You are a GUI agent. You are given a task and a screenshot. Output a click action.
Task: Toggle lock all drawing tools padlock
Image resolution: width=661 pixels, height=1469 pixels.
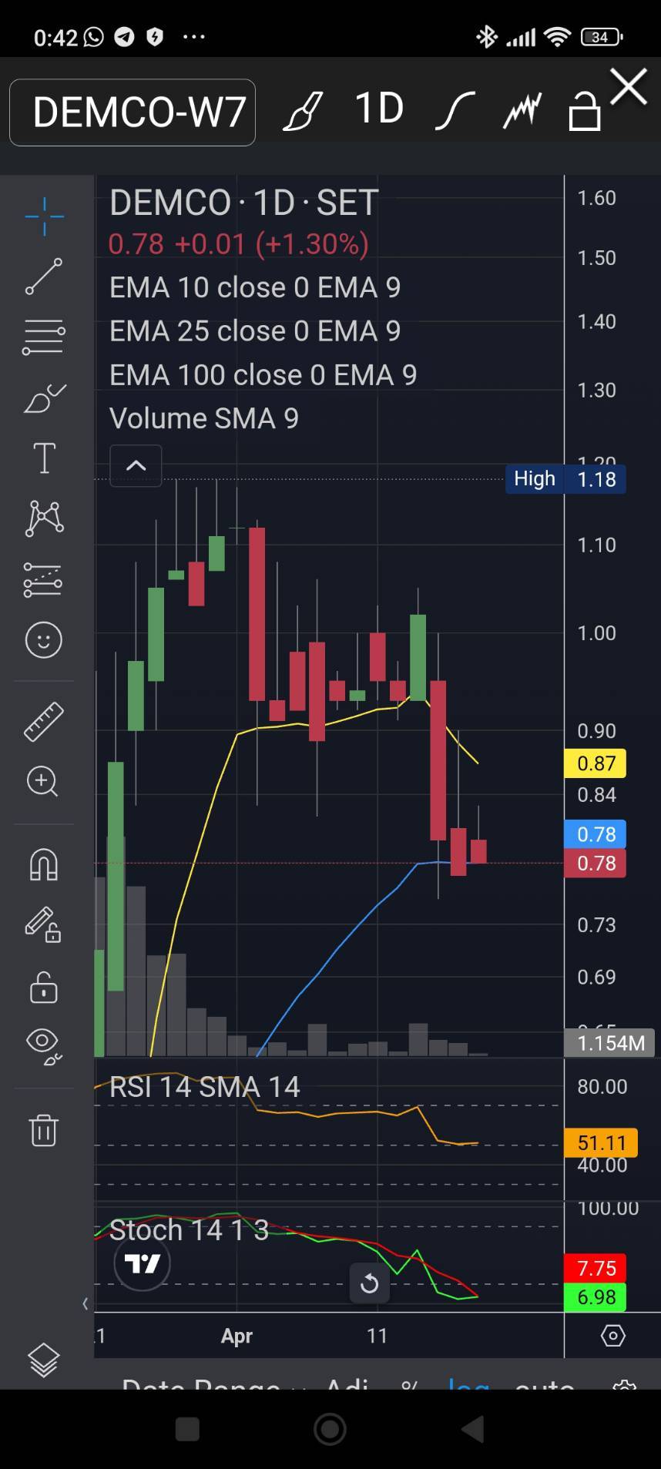click(44, 987)
